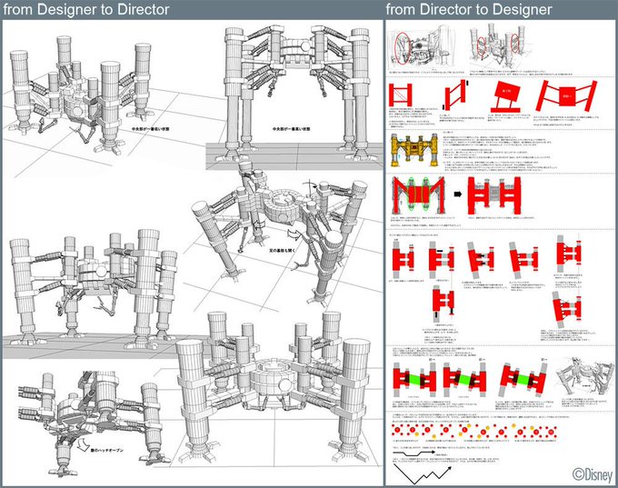618x488 pixels.
Task: Select the red slanted parallelogram frame diagram
Action: (455, 95)
